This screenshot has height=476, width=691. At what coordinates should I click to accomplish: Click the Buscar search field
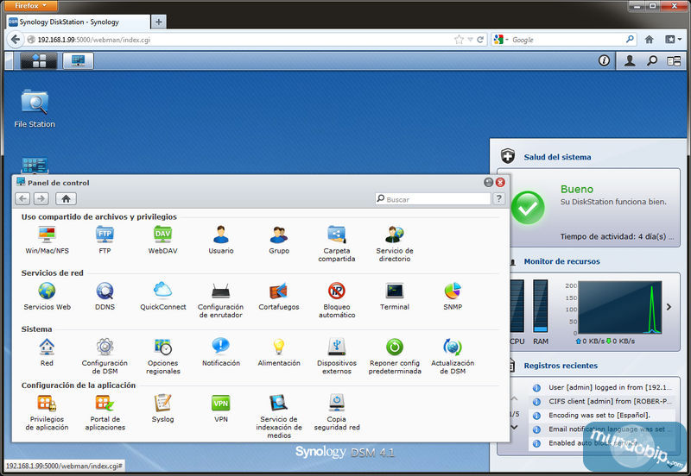pos(433,199)
